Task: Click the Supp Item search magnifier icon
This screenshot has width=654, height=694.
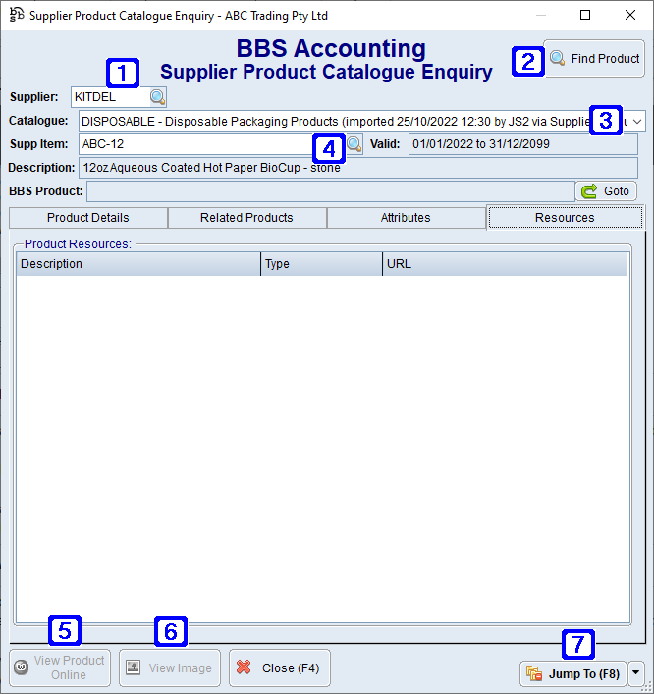Action: point(354,144)
